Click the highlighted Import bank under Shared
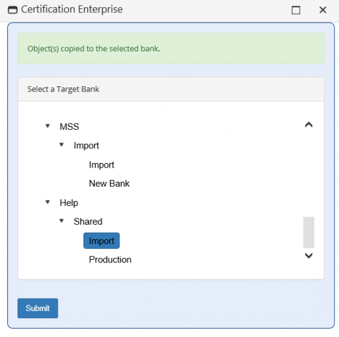The width and height of the screenshot is (339, 337). [x=101, y=240]
